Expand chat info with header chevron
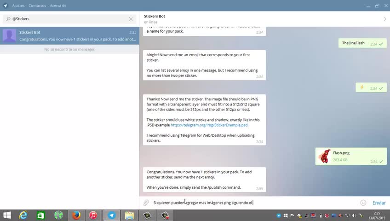The image size is (390, 221). 385,19
